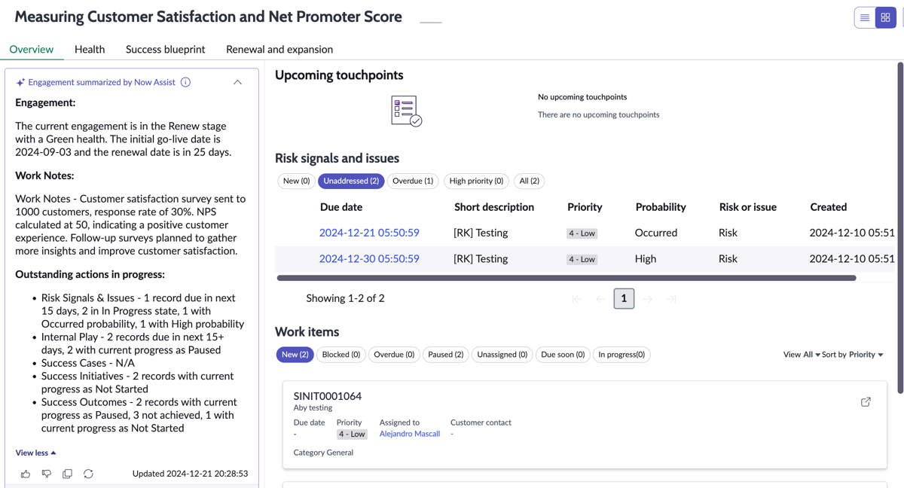
Task: Click the risk table horizontal scrollbar
Action: point(567,278)
